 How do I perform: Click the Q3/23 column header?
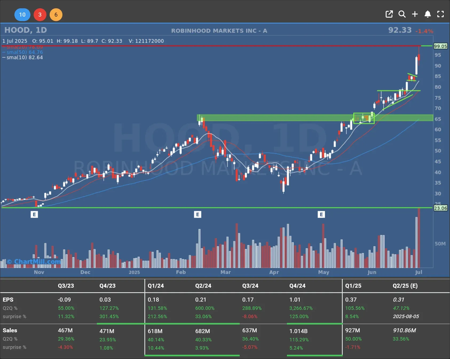(66, 286)
